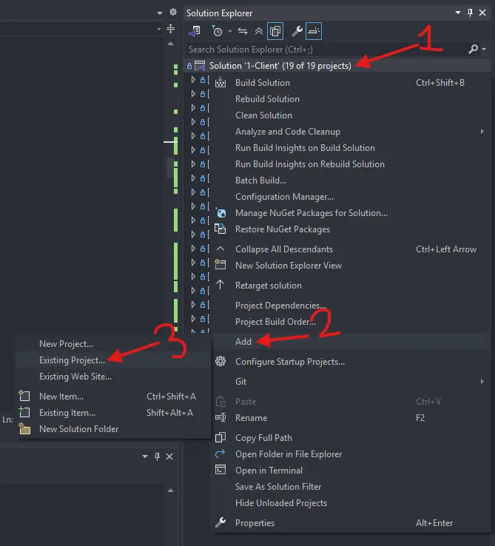Toggle the Show All Files button

pyautogui.click(x=275, y=31)
